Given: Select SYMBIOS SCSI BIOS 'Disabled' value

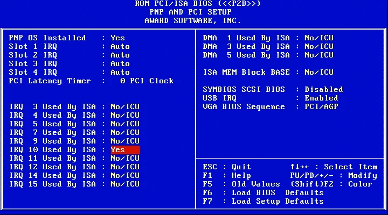Looking at the screenshot, I should pos(324,89).
